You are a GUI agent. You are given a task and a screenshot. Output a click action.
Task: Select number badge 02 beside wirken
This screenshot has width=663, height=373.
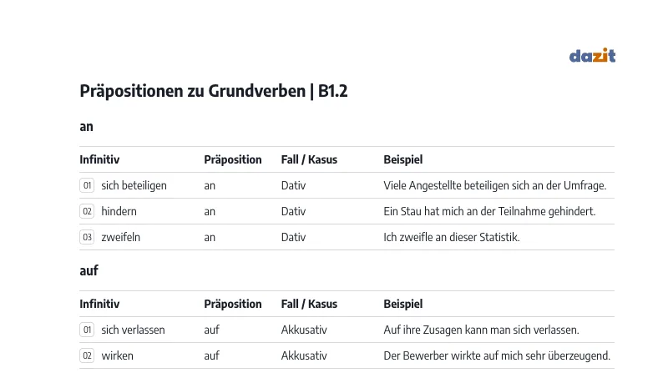tap(87, 355)
